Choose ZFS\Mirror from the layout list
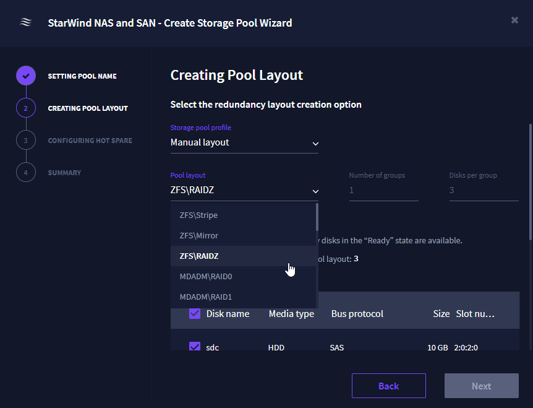Image resolution: width=533 pixels, height=408 pixels. click(x=244, y=235)
